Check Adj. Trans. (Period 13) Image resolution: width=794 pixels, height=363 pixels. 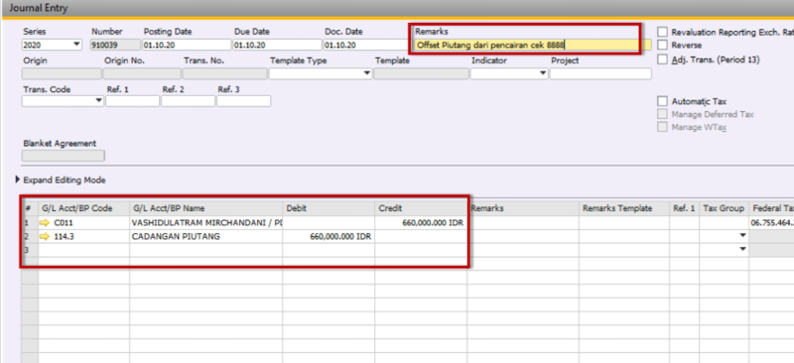tap(662, 60)
